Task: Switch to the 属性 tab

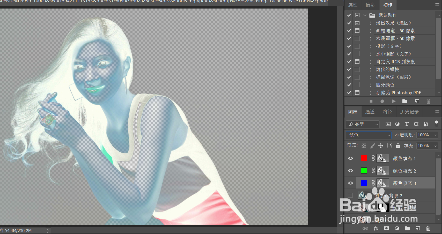Action: tap(353, 5)
